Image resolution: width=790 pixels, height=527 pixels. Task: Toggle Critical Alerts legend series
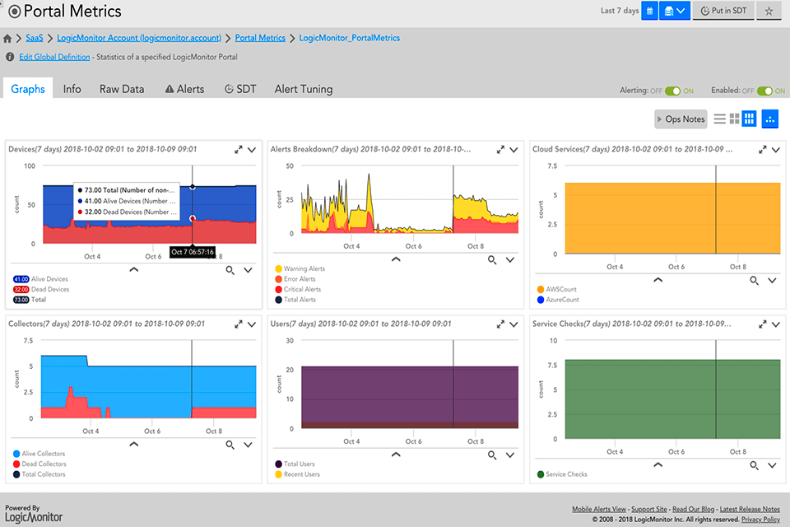[298, 290]
